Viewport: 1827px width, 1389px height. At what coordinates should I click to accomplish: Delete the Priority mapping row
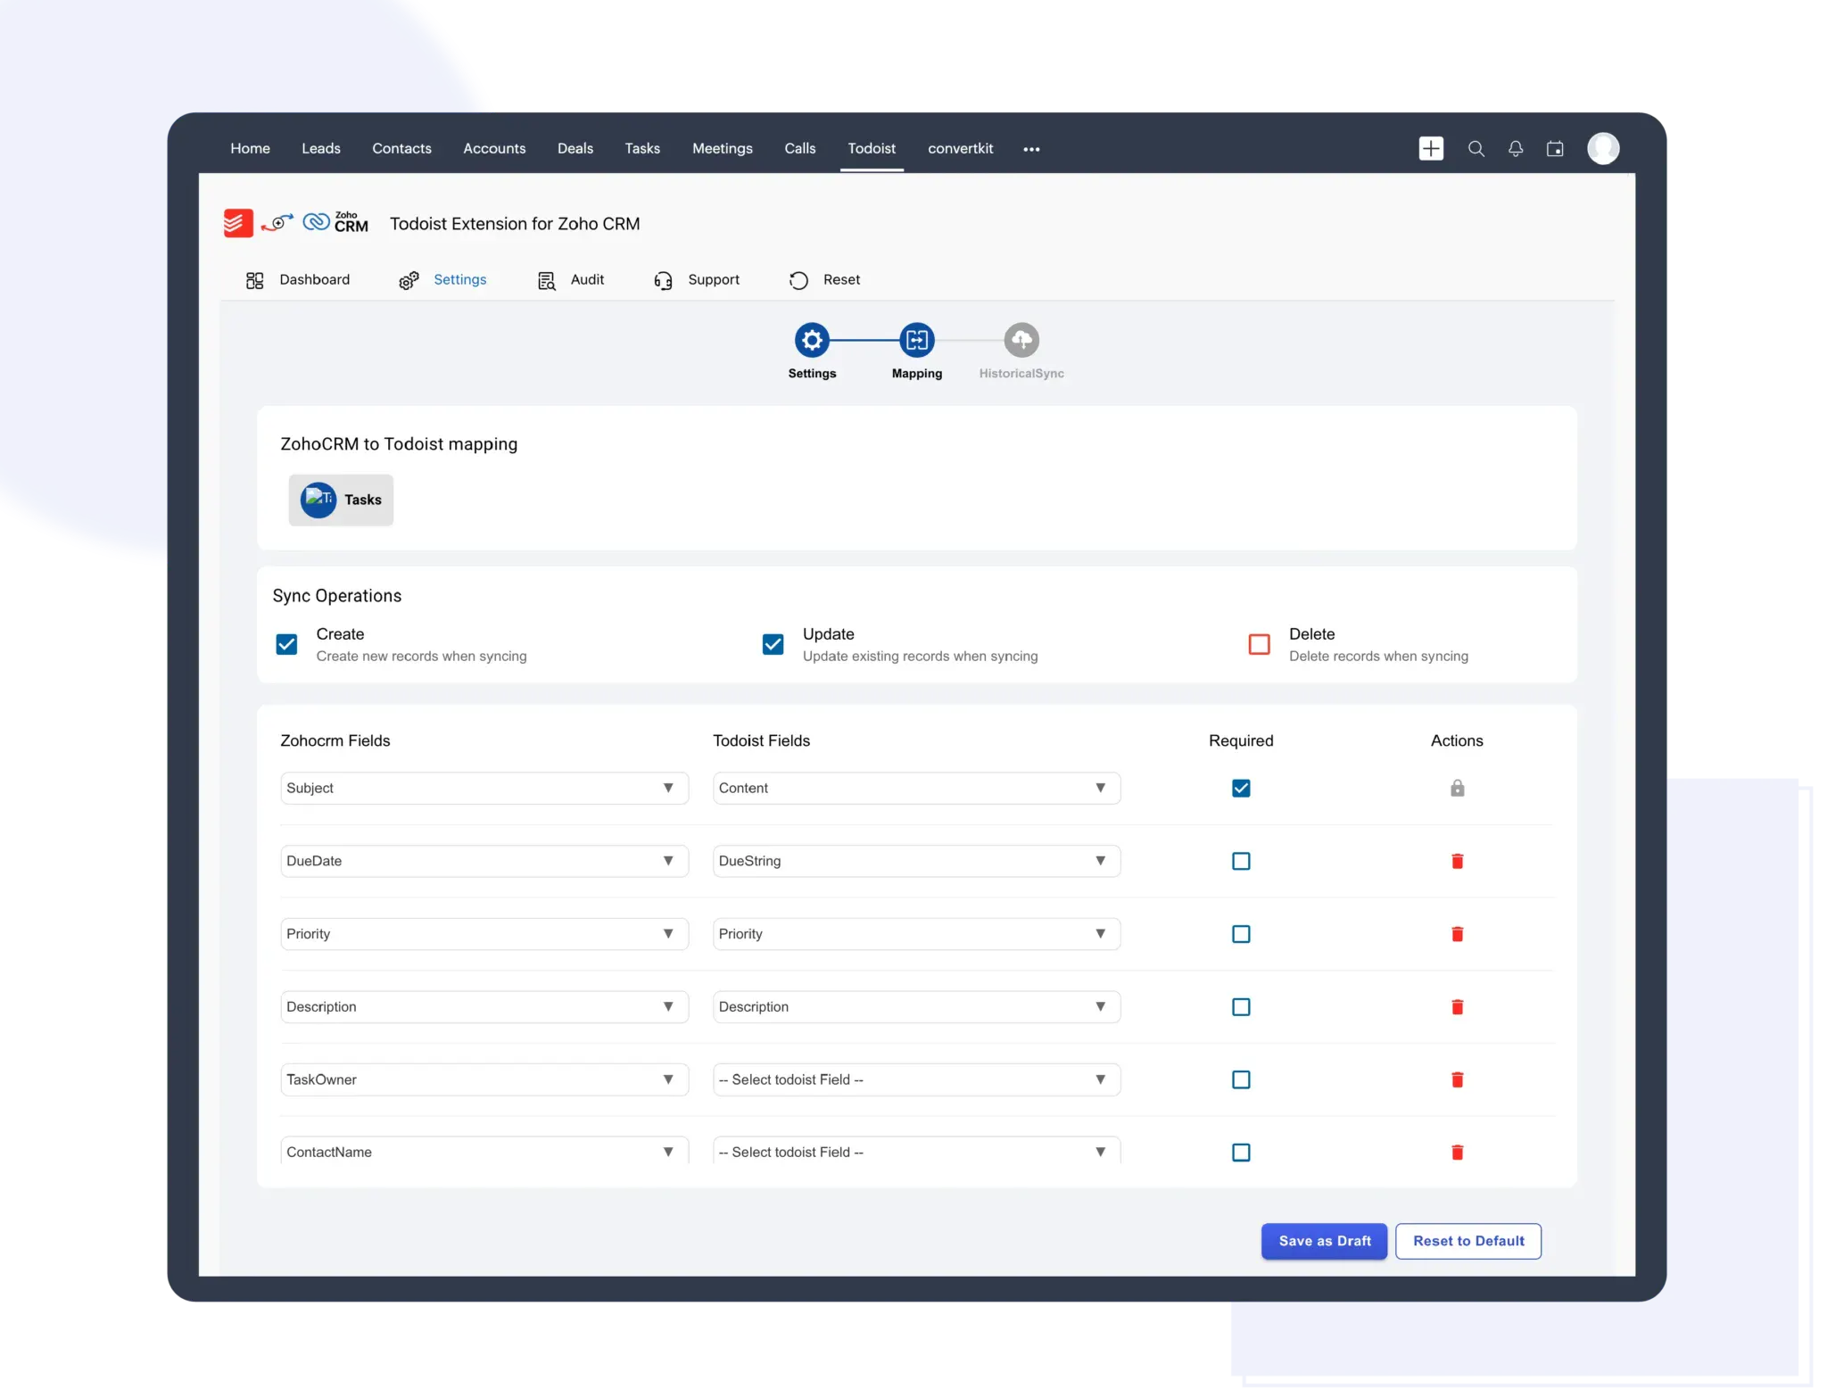pyautogui.click(x=1457, y=934)
